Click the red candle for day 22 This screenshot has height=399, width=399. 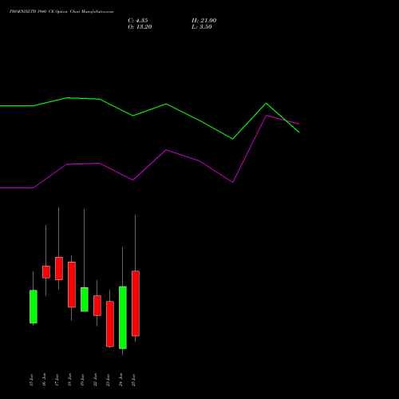pos(97,306)
